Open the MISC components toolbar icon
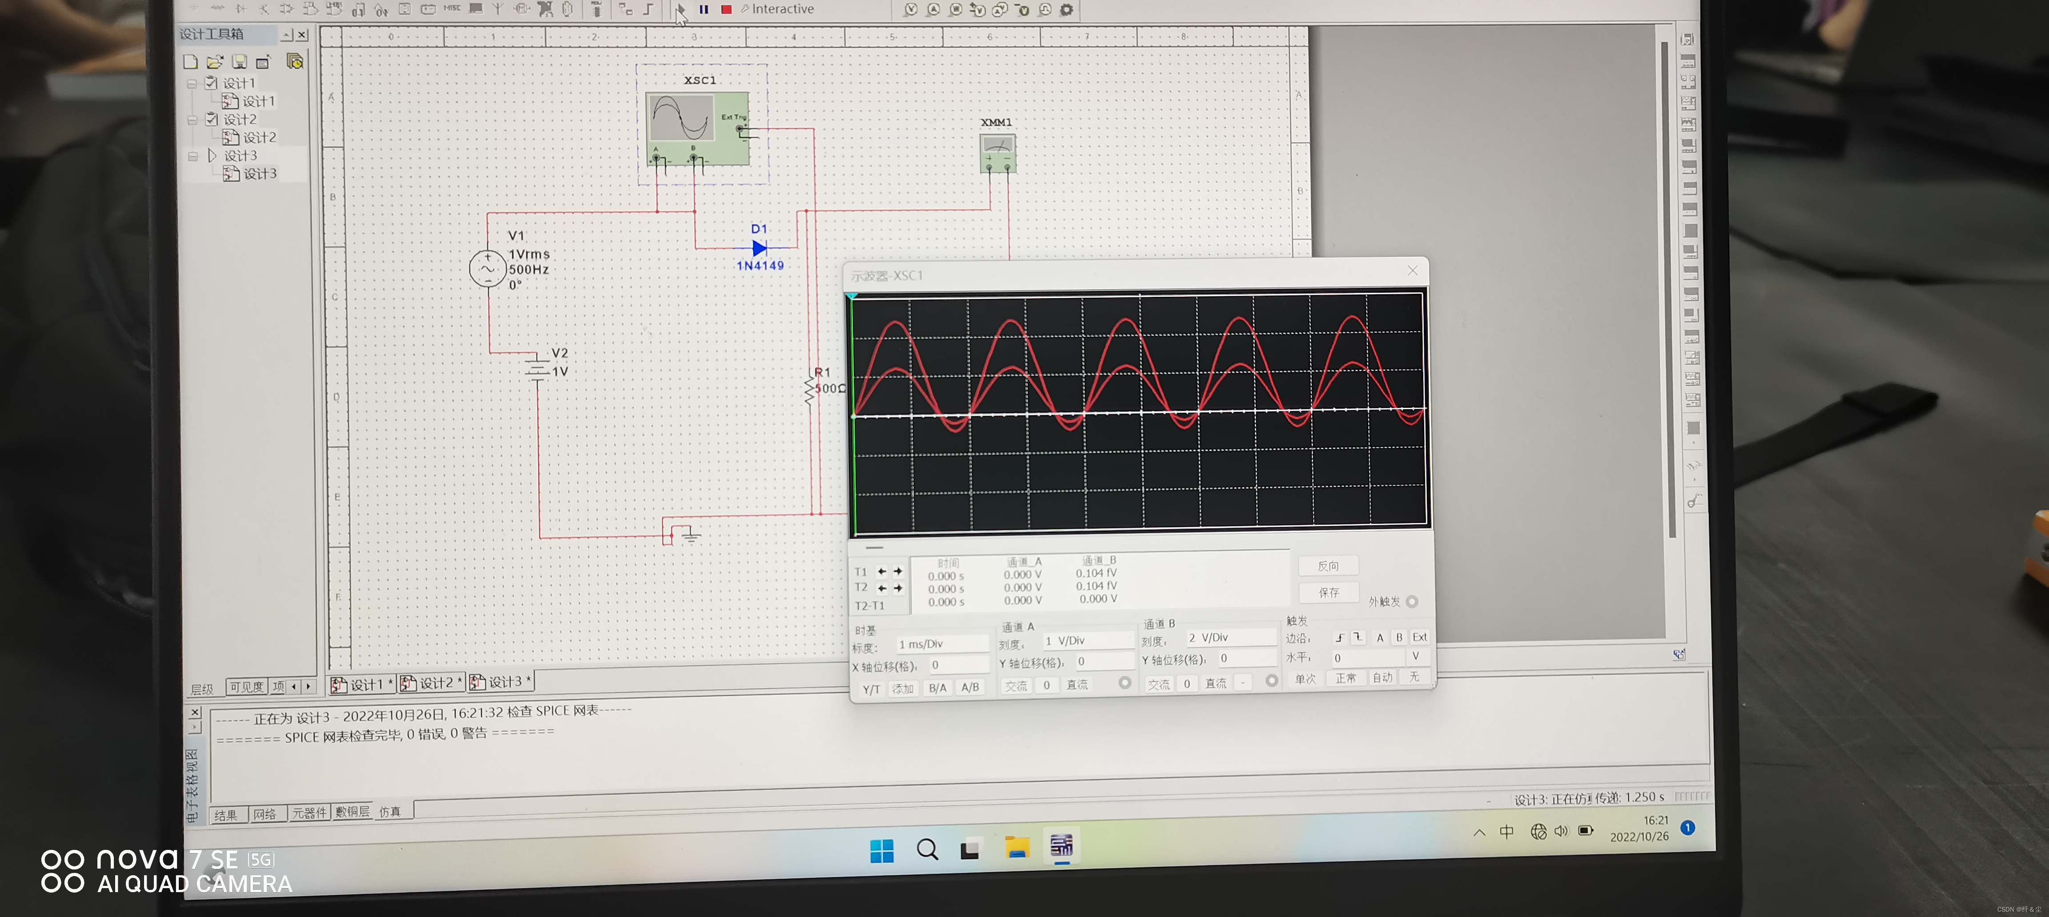Screen dimensions: 2049x917 (x=452, y=8)
